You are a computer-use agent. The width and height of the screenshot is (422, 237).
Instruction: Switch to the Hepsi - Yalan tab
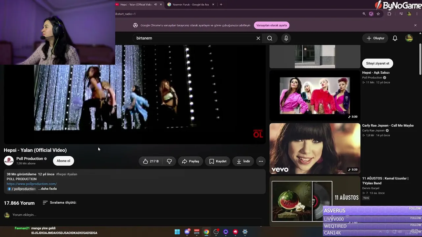pos(136,5)
